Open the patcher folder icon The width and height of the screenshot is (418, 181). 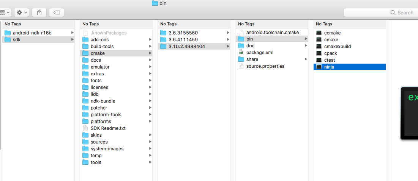pyautogui.click(x=85, y=108)
